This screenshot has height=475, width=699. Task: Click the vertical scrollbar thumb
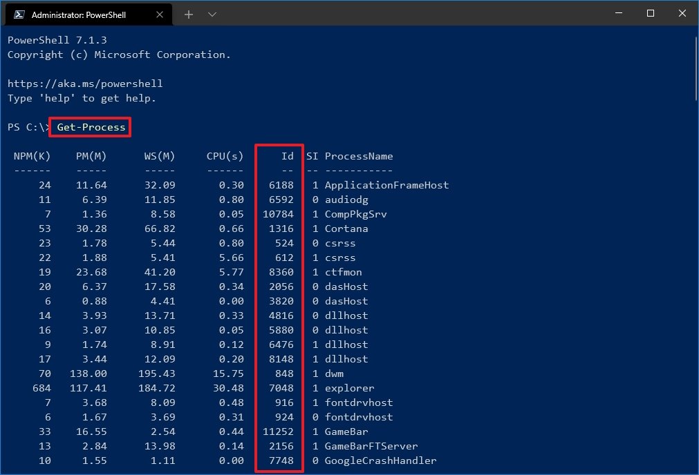click(x=696, y=68)
